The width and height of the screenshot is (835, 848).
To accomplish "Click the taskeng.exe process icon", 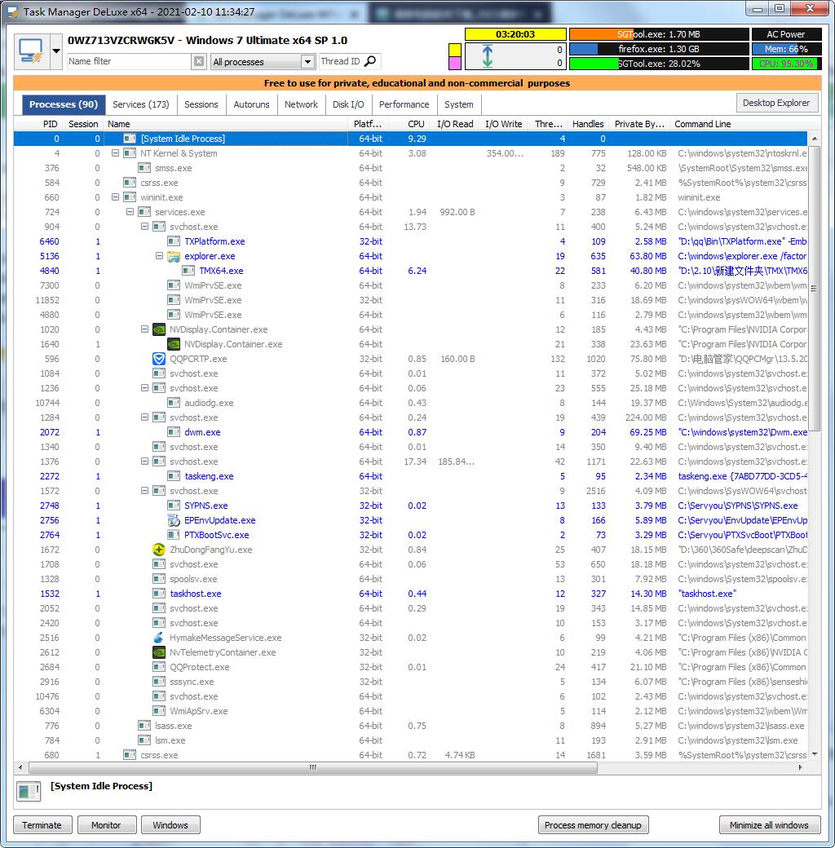I will click(174, 476).
